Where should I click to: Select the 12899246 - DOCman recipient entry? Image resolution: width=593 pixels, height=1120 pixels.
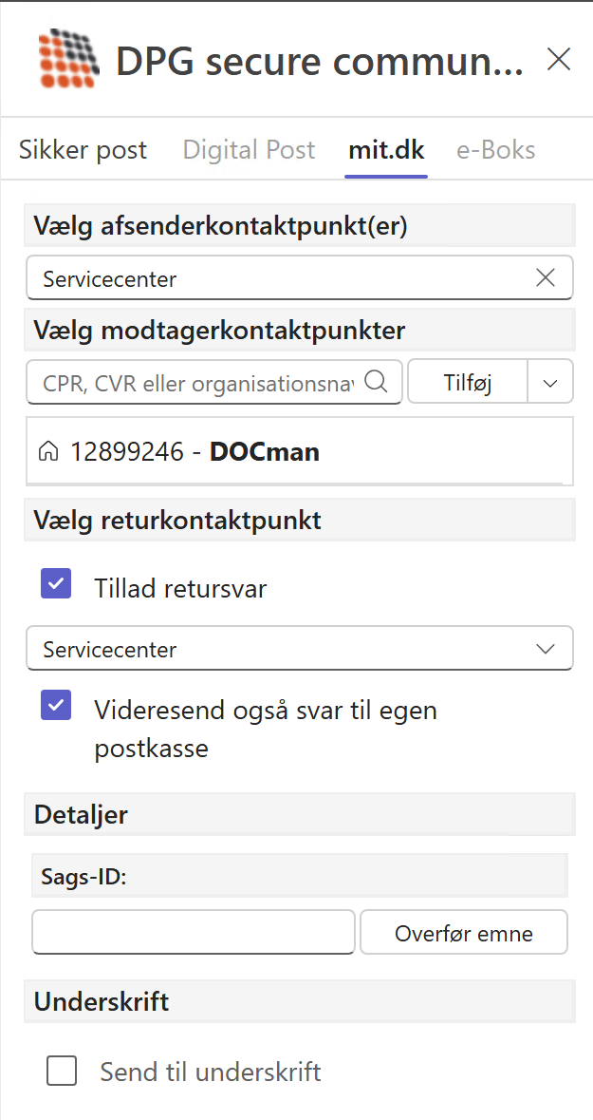[x=195, y=452]
